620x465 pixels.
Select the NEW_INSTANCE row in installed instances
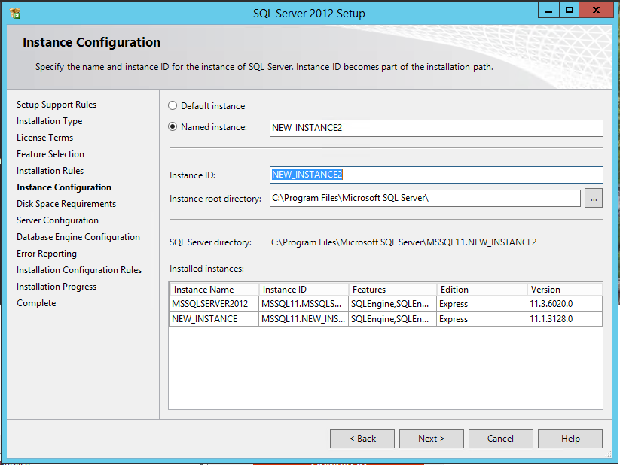205,319
